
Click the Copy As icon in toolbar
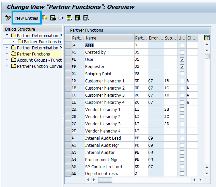coord(45,18)
